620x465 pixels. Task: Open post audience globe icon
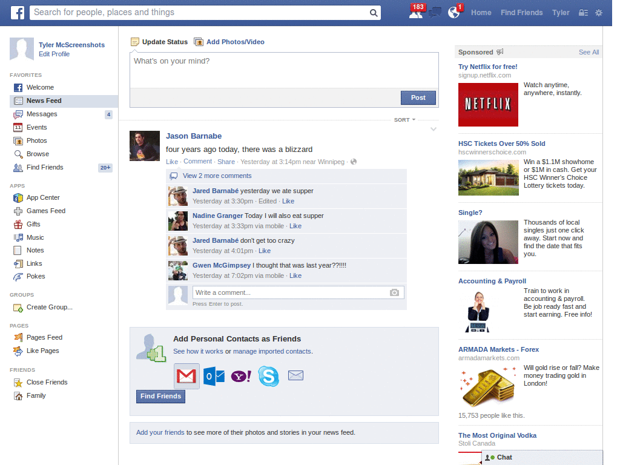tap(354, 162)
